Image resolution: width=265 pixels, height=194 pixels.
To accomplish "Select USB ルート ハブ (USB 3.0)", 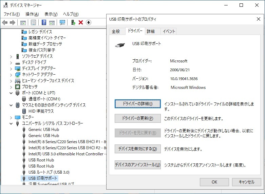I will pos(49,172).
